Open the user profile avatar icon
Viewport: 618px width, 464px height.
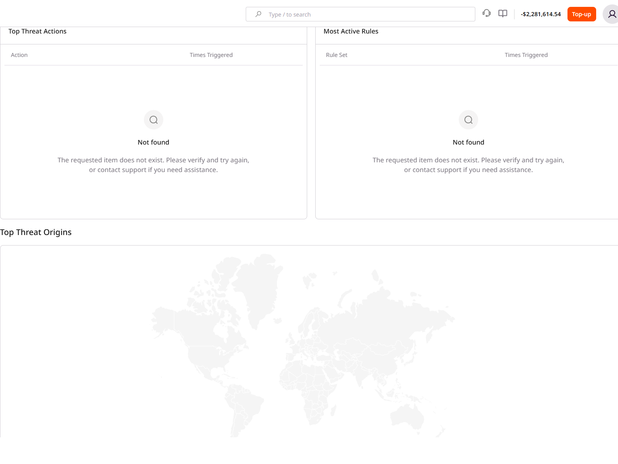612,15
